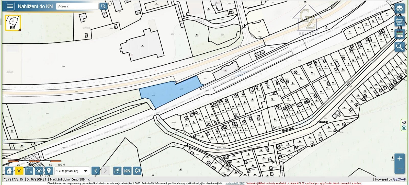Go back to previous map view
Image resolution: width=409 pixels, height=185 pixels.
[96, 171]
